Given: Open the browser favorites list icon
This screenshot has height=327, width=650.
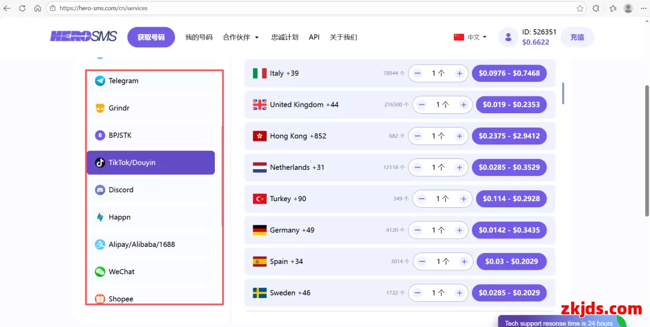Looking at the screenshot, I should pyautogui.click(x=613, y=8).
